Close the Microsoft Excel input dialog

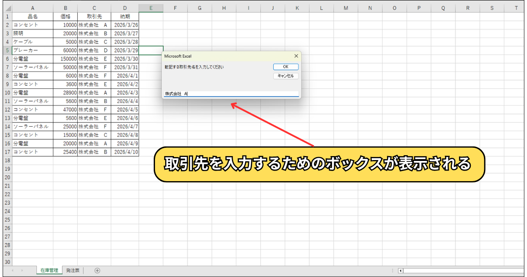[296, 56]
